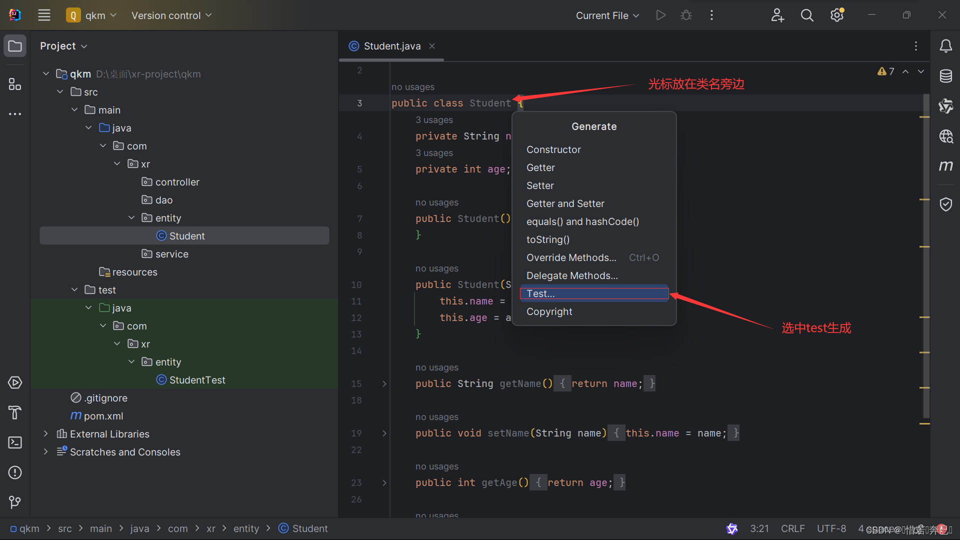Open the Database tool window
Viewport: 960px width, 540px height.
[945, 76]
